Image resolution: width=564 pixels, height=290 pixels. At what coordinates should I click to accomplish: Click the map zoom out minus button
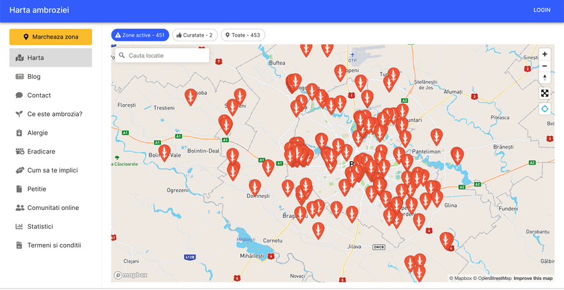coord(545,66)
